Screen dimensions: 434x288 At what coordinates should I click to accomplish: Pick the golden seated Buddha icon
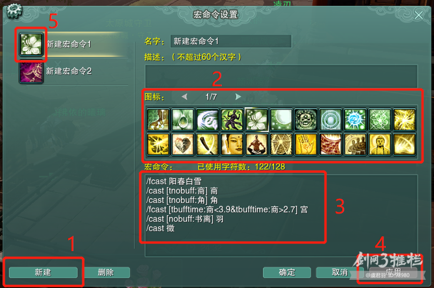(x=380, y=144)
